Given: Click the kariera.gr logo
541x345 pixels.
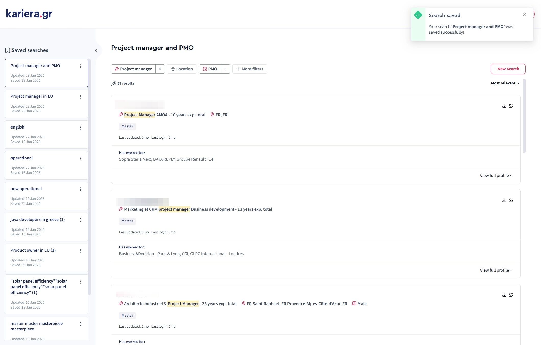Looking at the screenshot, I should pyautogui.click(x=29, y=14).
